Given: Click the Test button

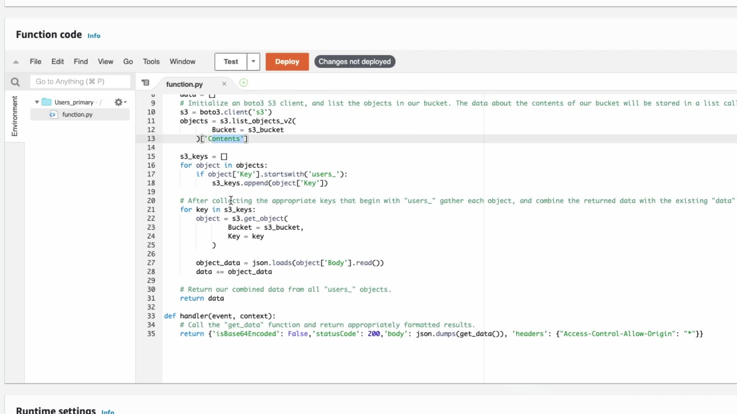Looking at the screenshot, I should [231, 62].
